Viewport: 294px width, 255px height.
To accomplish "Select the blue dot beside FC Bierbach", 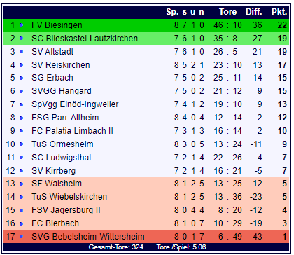I will pos(21,223).
